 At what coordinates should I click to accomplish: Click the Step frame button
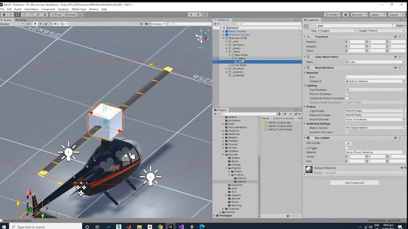tap(205, 15)
